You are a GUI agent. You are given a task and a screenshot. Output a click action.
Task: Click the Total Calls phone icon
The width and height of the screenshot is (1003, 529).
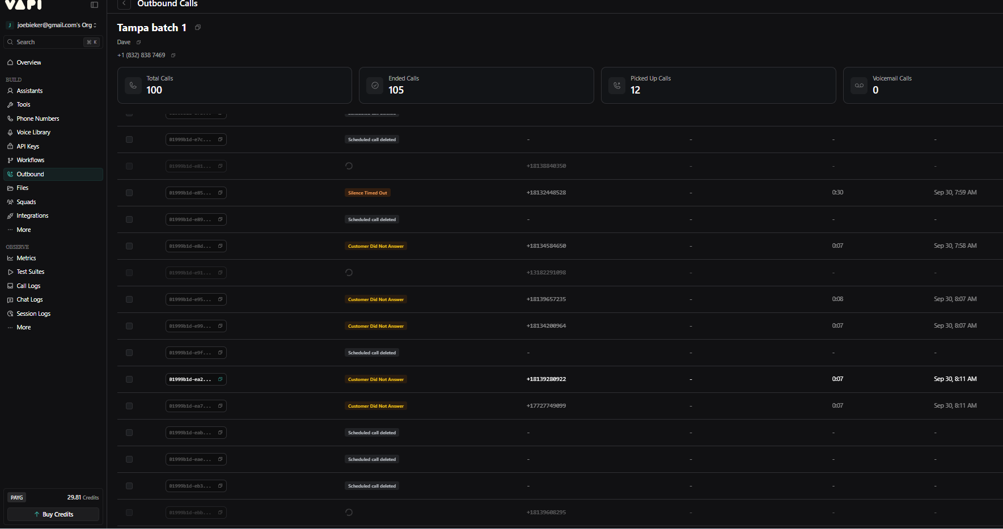point(133,86)
